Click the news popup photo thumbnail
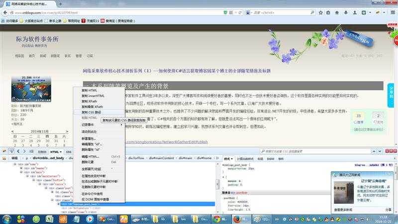The width and height of the screenshot is (398, 224). tap(344, 193)
